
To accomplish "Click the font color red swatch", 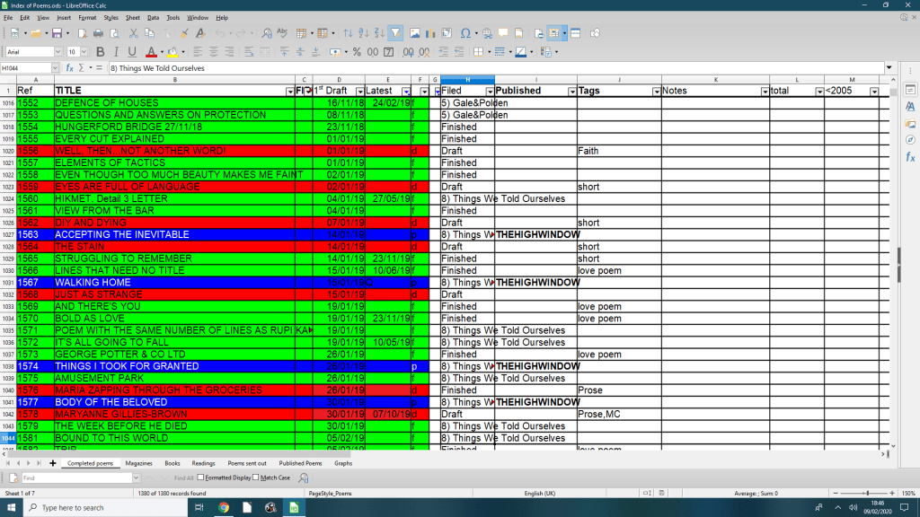I will tap(151, 52).
